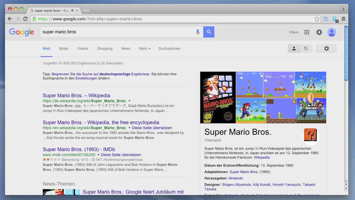The width and height of the screenshot is (355, 200).
Task: Open a new browser tab
Action: 86,11
